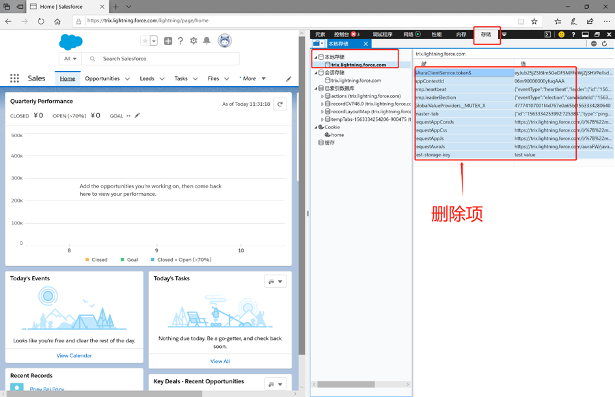
Task: Expand the actions database node
Action: (x=323, y=96)
